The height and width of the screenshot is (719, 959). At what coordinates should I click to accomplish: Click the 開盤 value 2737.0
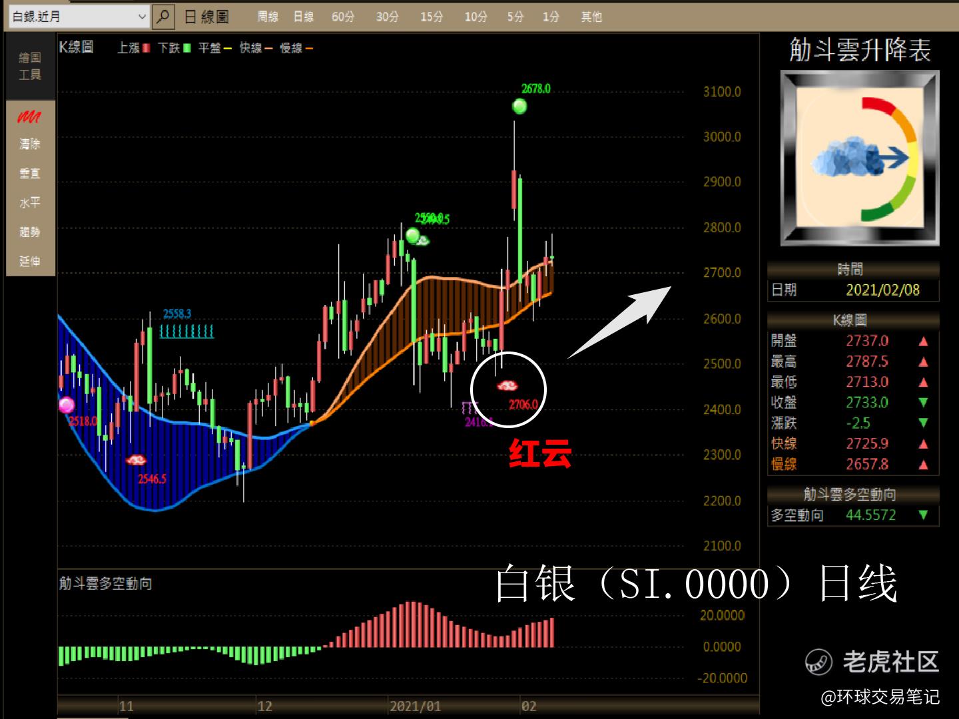tap(867, 341)
